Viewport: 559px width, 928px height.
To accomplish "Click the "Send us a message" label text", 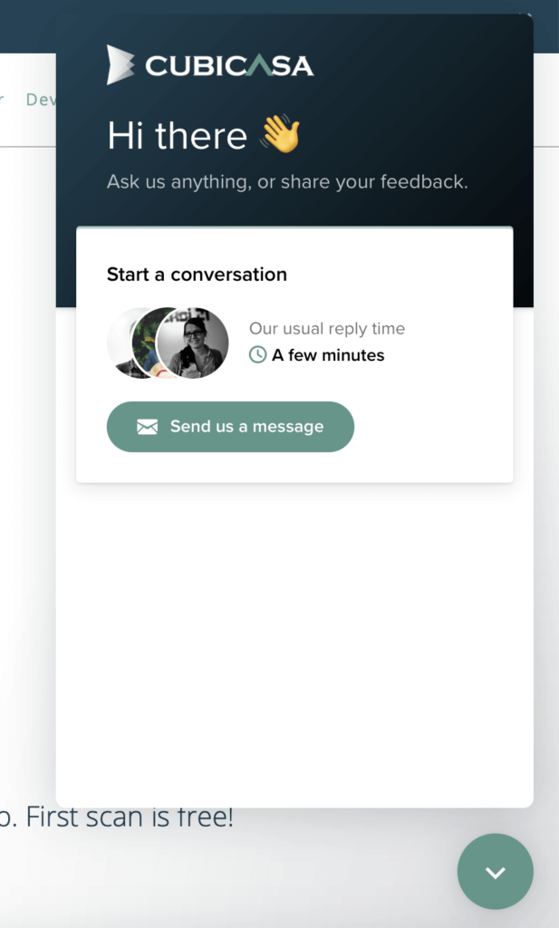I will pyautogui.click(x=246, y=427).
